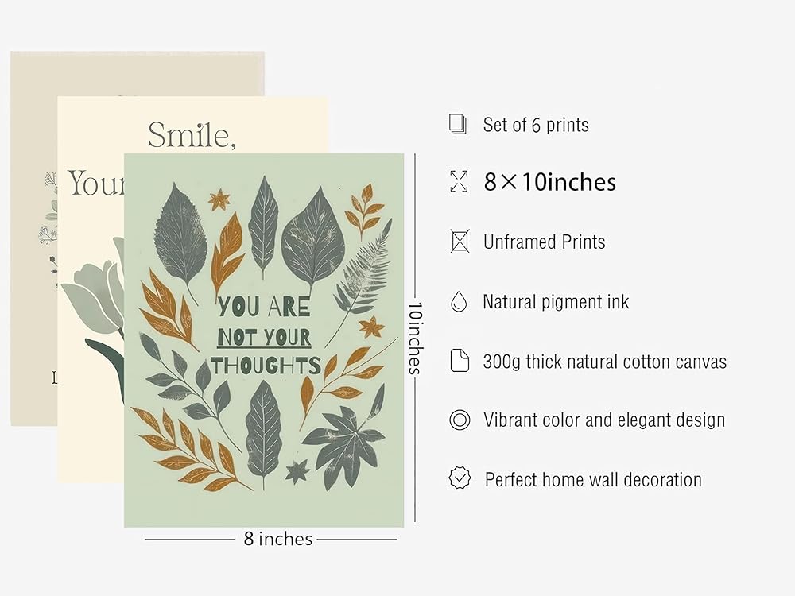Click the "Unframed Prints" label
The image size is (795, 596).
545,242
